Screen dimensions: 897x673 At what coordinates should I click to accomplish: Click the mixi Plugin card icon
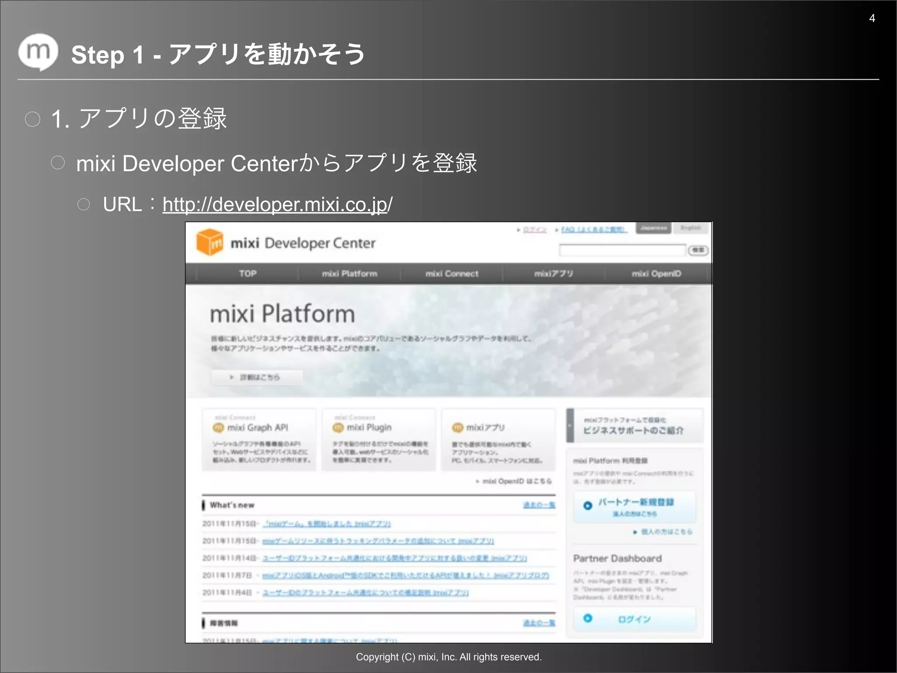click(x=338, y=427)
